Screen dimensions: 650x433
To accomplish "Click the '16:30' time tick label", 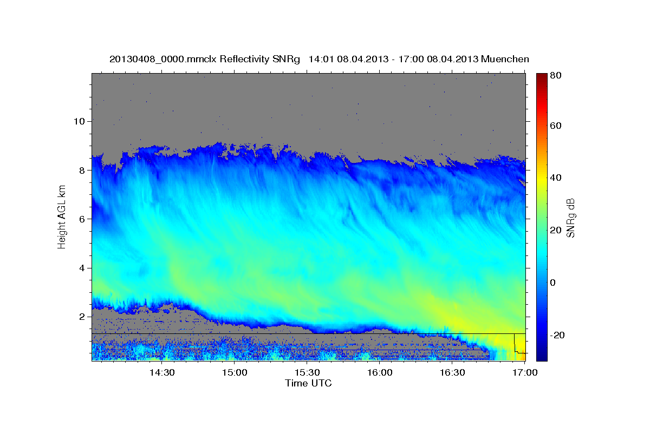I will 452,373.
